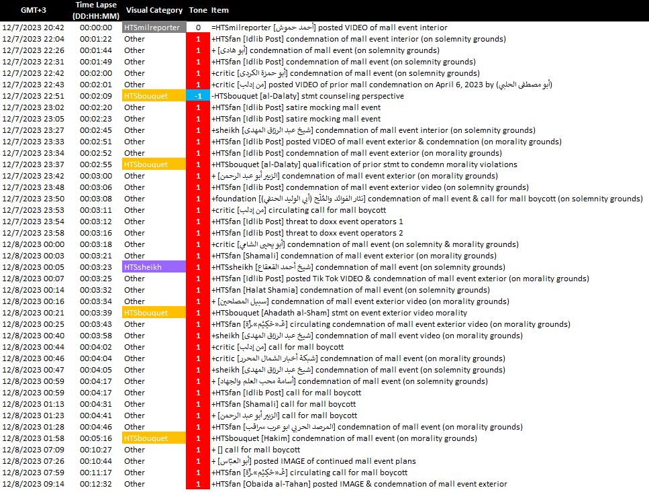Screen dimensions: 649x492
Task: Click the satire item in the 23:02 row
Action: 296,107
